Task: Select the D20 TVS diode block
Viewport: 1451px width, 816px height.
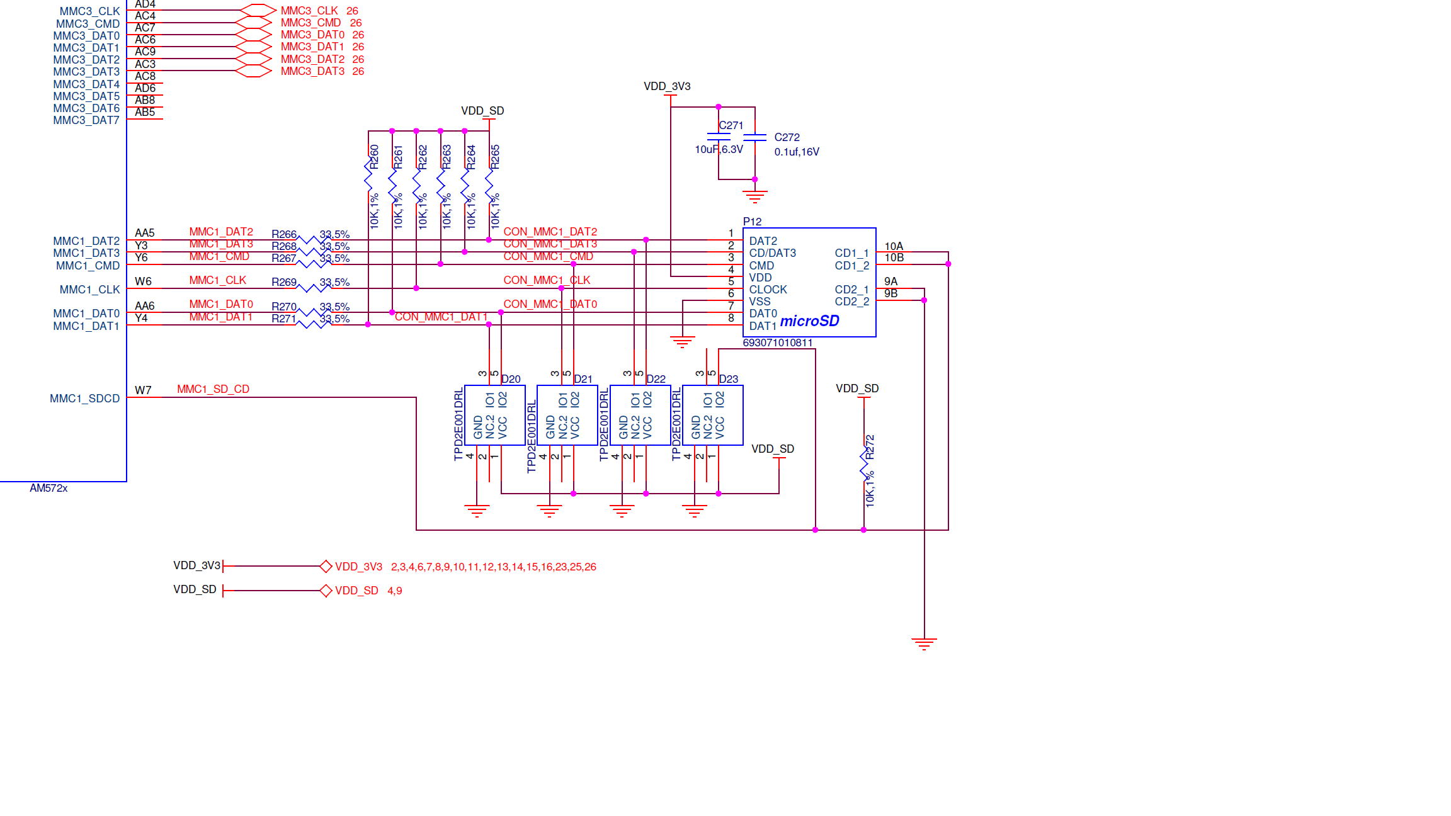Action: 495,415
